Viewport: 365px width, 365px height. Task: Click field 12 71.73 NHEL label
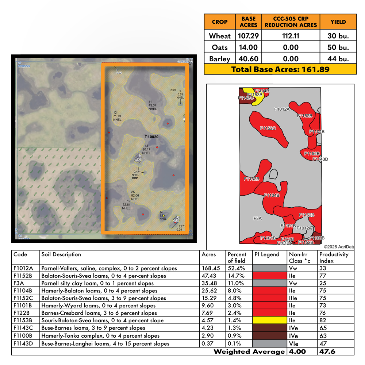coord(117,116)
